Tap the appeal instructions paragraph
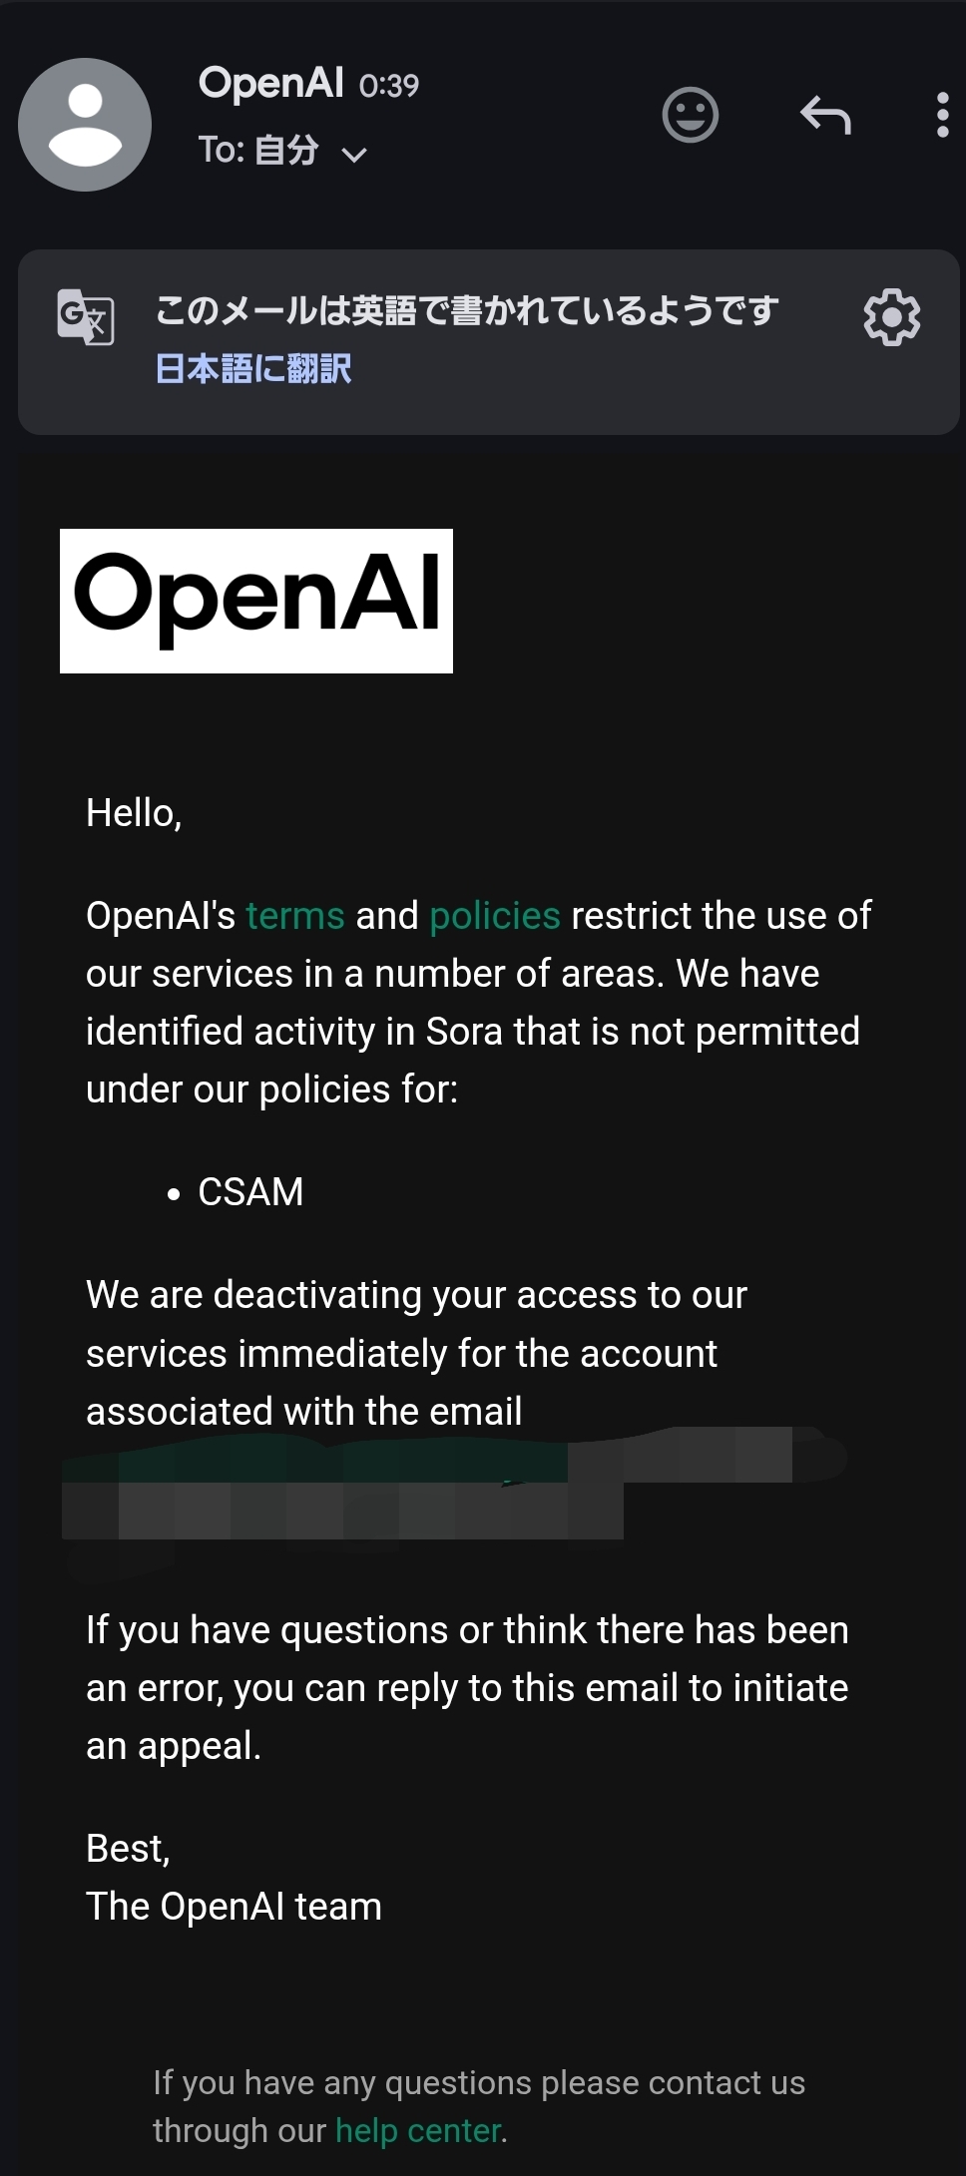Screen dimensions: 966x2176 [x=467, y=1687]
